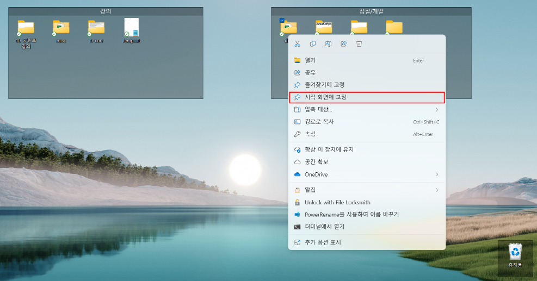Click the 집필/개발 fence title bar

pos(371,11)
